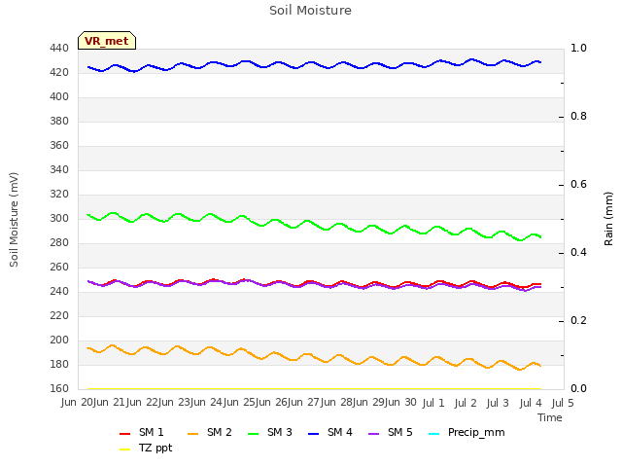Click the Jul 1 x-axis tick label

tap(433, 403)
